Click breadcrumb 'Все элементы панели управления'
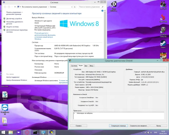 click(34, 7)
